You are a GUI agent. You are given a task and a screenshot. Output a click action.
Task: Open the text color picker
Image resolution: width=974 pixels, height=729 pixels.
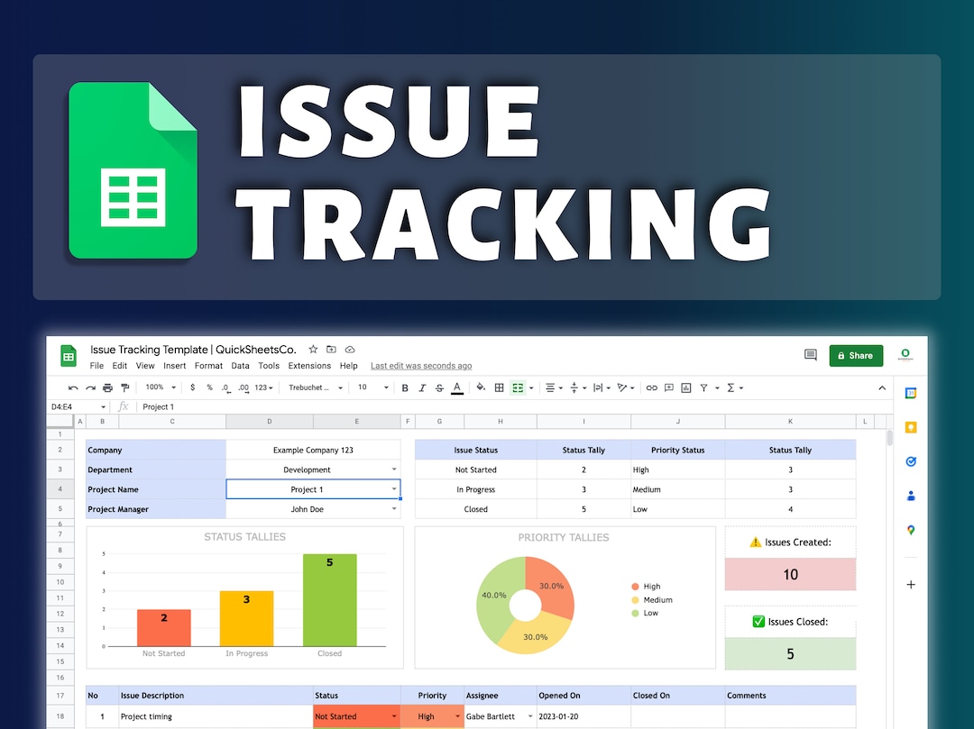coord(455,387)
